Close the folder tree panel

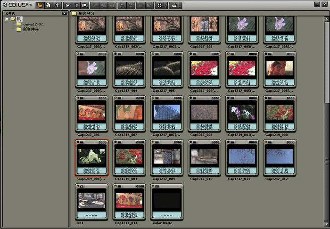pyautogui.click(x=65, y=13)
